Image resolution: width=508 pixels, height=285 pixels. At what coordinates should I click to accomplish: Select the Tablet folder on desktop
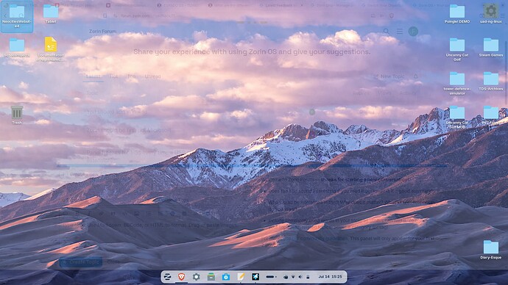pos(51,14)
